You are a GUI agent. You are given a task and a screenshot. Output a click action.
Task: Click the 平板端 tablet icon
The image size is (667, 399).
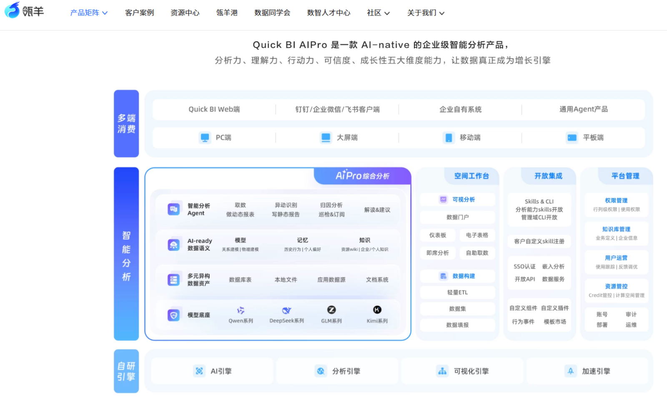(572, 137)
